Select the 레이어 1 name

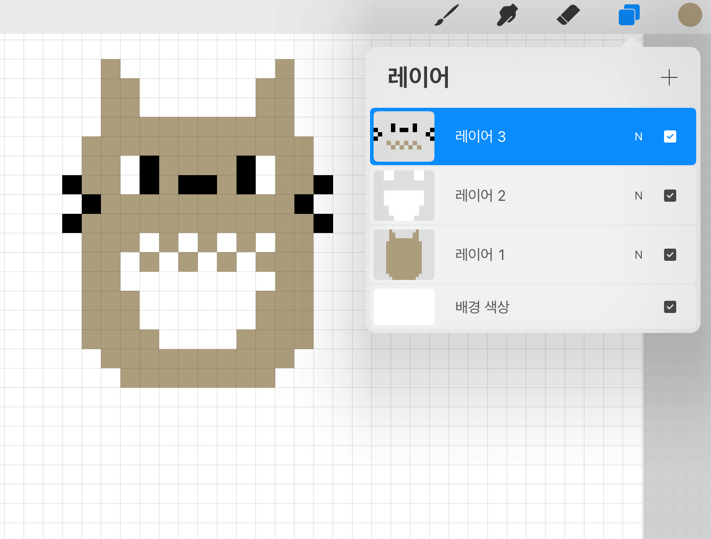pos(480,255)
